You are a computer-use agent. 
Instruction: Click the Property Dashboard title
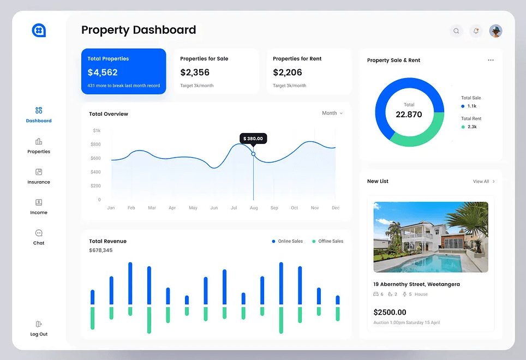click(139, 30)
